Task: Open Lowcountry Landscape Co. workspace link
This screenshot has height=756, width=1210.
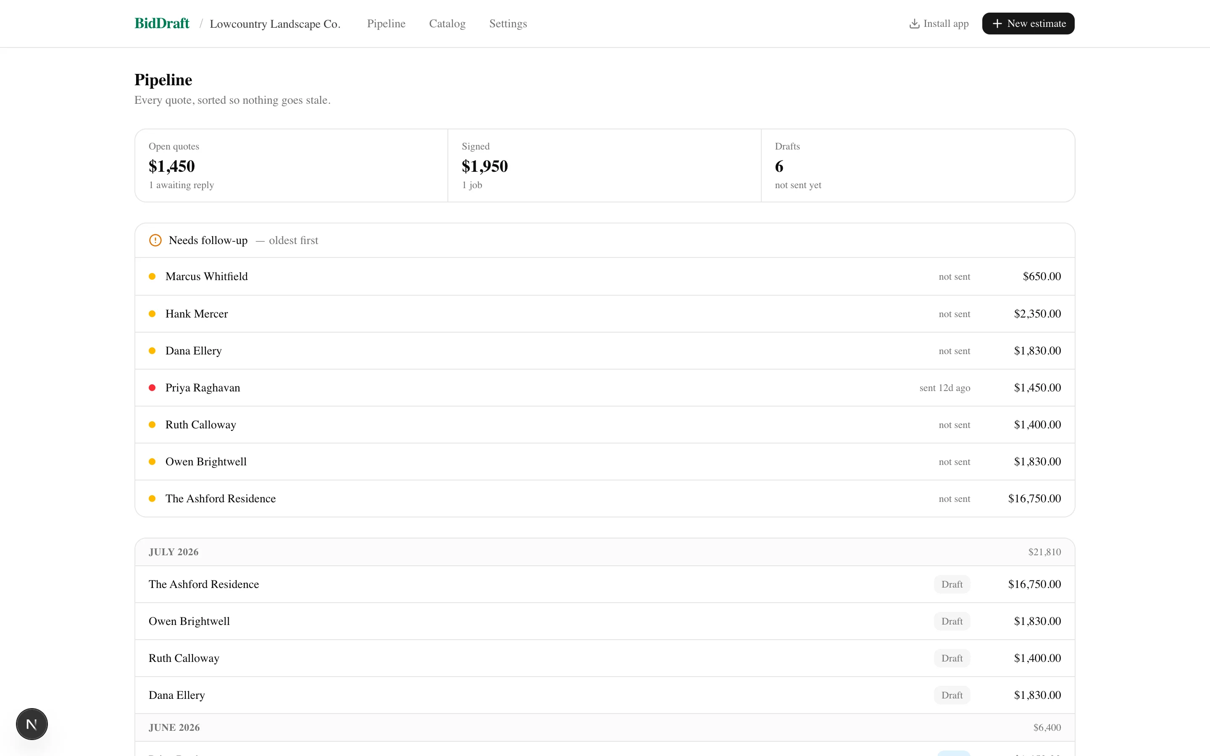Action: pyautogui.click(x=275, y=24)
